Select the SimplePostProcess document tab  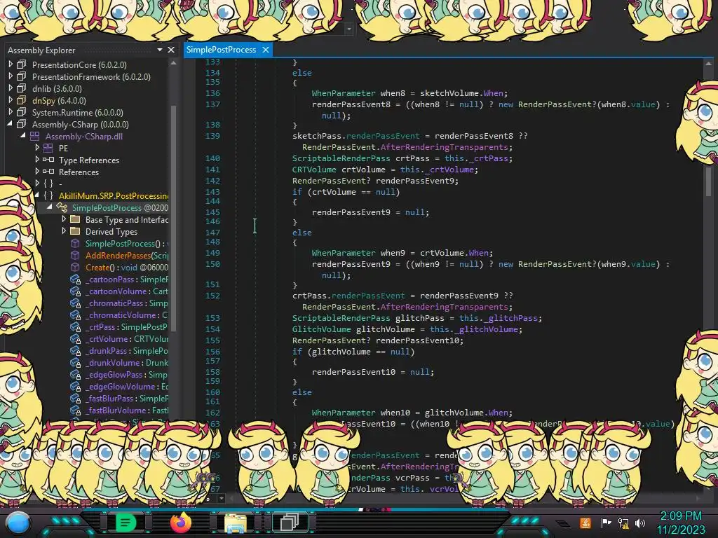[221, 50]
